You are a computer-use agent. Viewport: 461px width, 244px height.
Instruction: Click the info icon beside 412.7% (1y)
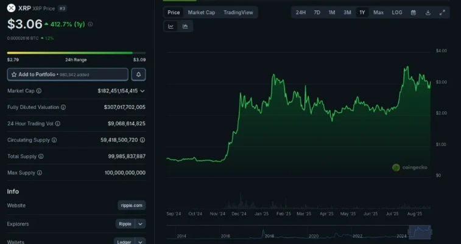[90, 24]
